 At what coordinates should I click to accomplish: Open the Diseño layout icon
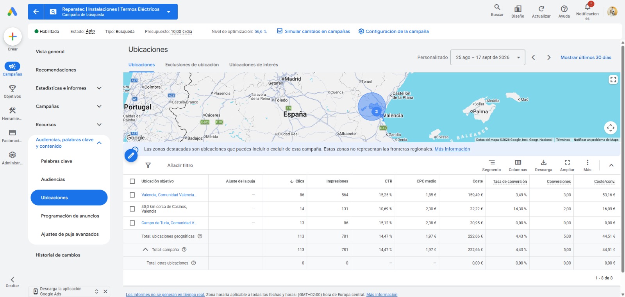pos(518,9)
